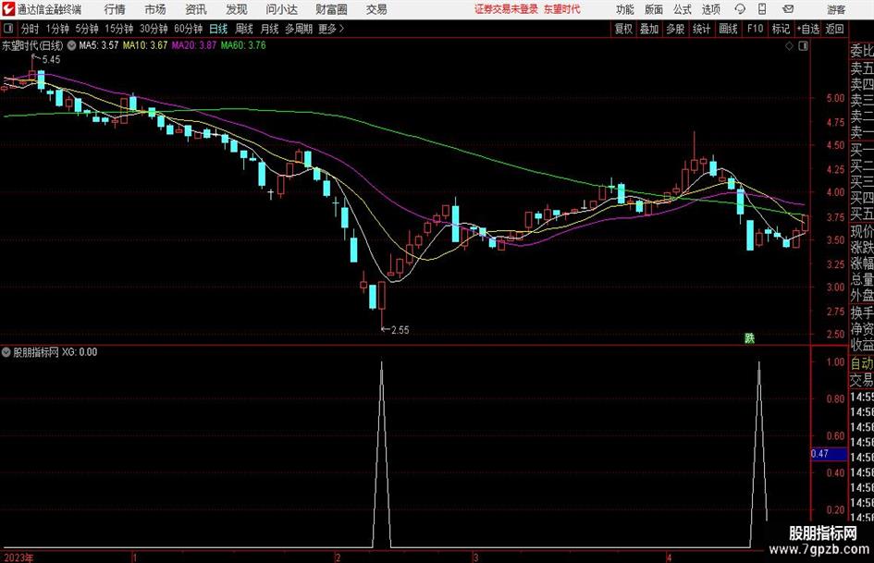This screenshot has height=563, width=874.
Task: Open the 功能 menu
Action: pyautogui.click(x=625, y=9)
